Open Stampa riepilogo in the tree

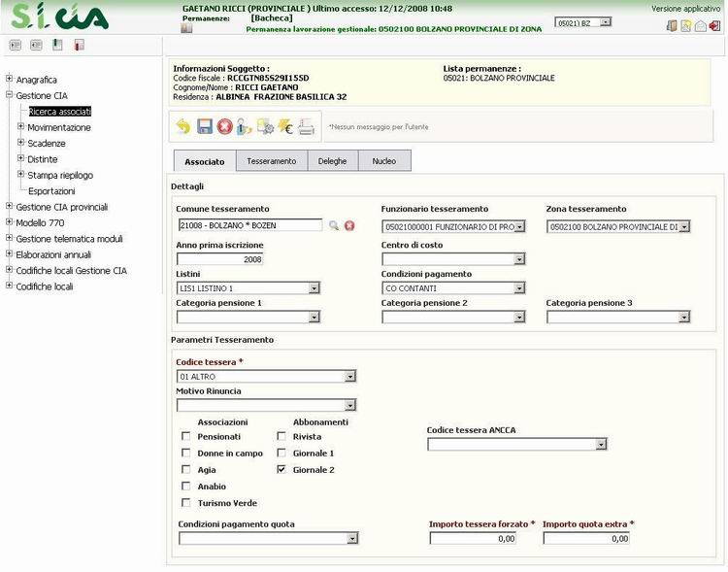point(60,175)
